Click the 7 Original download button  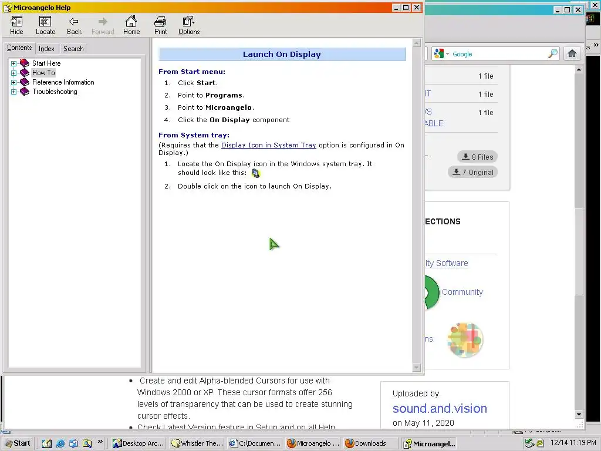tap(472, 172)
